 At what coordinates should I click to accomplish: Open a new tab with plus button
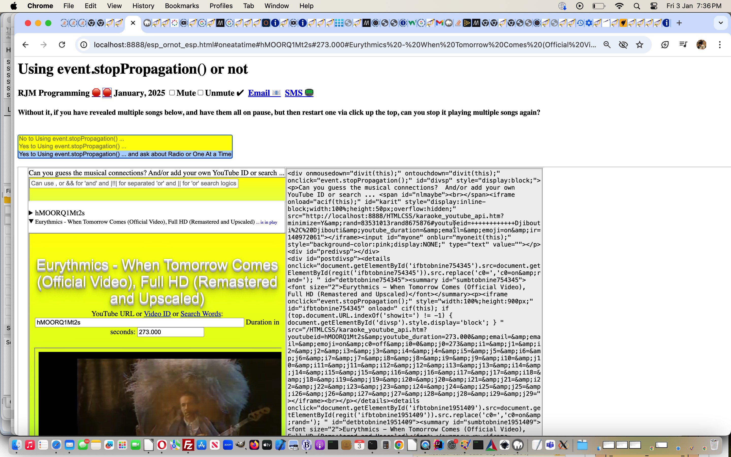pos(679,23)
